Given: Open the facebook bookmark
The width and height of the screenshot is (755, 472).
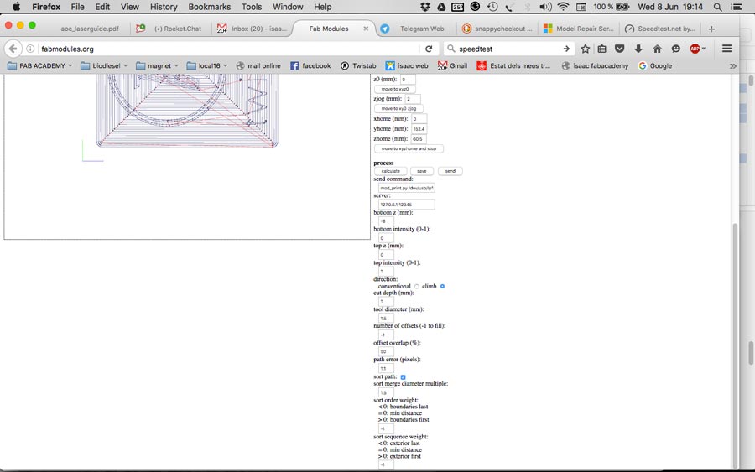Looking at the screenshot, I should 310,66.
